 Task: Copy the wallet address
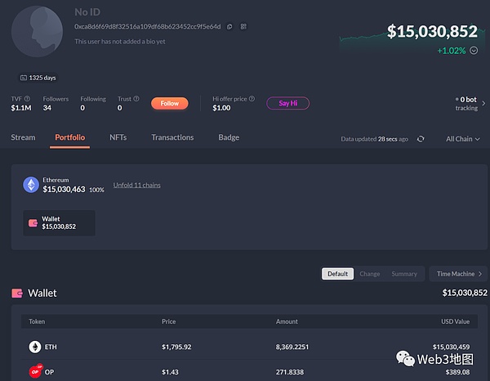229,26
